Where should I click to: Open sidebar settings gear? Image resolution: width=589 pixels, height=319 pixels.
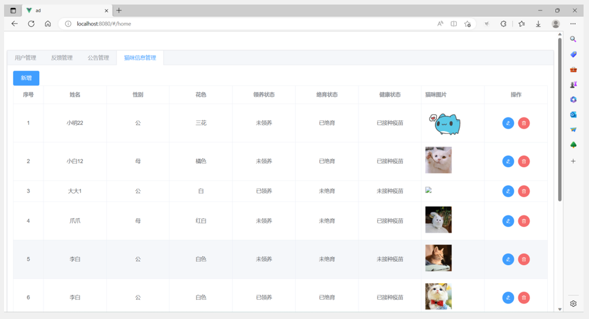tap(573, 303)
